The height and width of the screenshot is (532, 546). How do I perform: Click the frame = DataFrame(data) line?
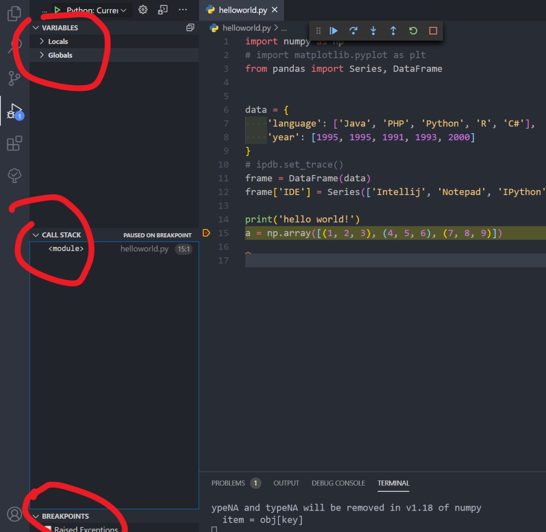[x=308, y=178]
